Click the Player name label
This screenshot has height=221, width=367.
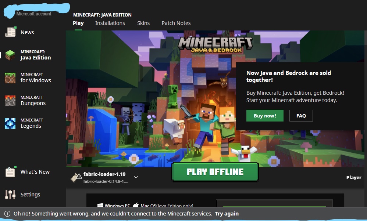pyautogui.click(x=354, y=178)
